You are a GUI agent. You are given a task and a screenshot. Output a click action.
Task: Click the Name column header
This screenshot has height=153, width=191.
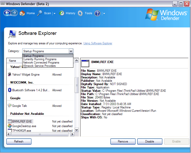tap(13, 61)
